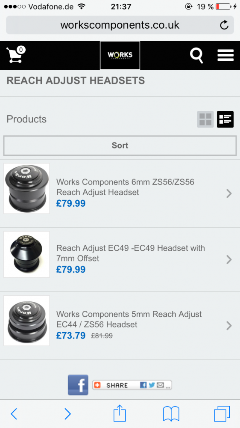Tap the Safari share sheet icon
Screen dimensions: 240x428
(120, 413)
